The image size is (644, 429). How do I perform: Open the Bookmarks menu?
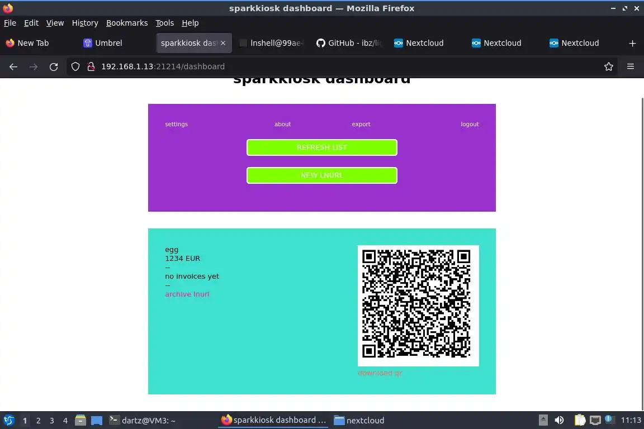click(127, 23)
